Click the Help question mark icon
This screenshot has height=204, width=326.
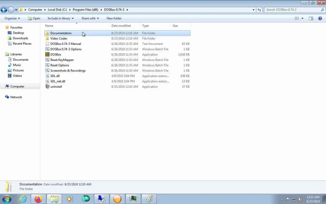320,18
